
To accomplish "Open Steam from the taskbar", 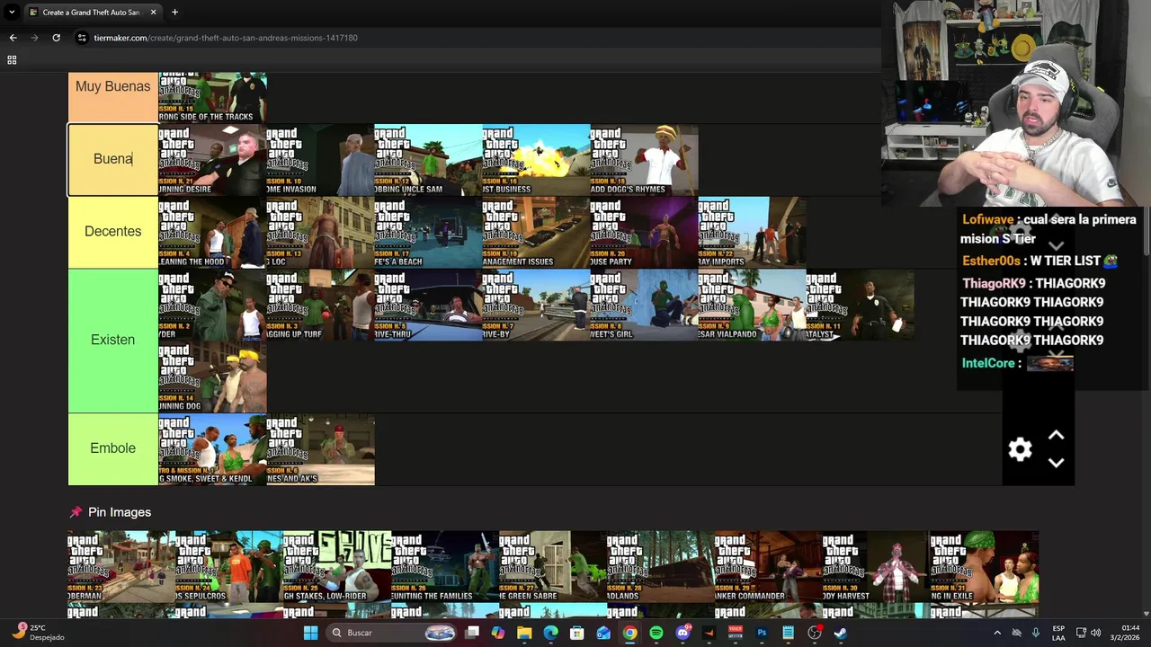I will click(841, 633).
